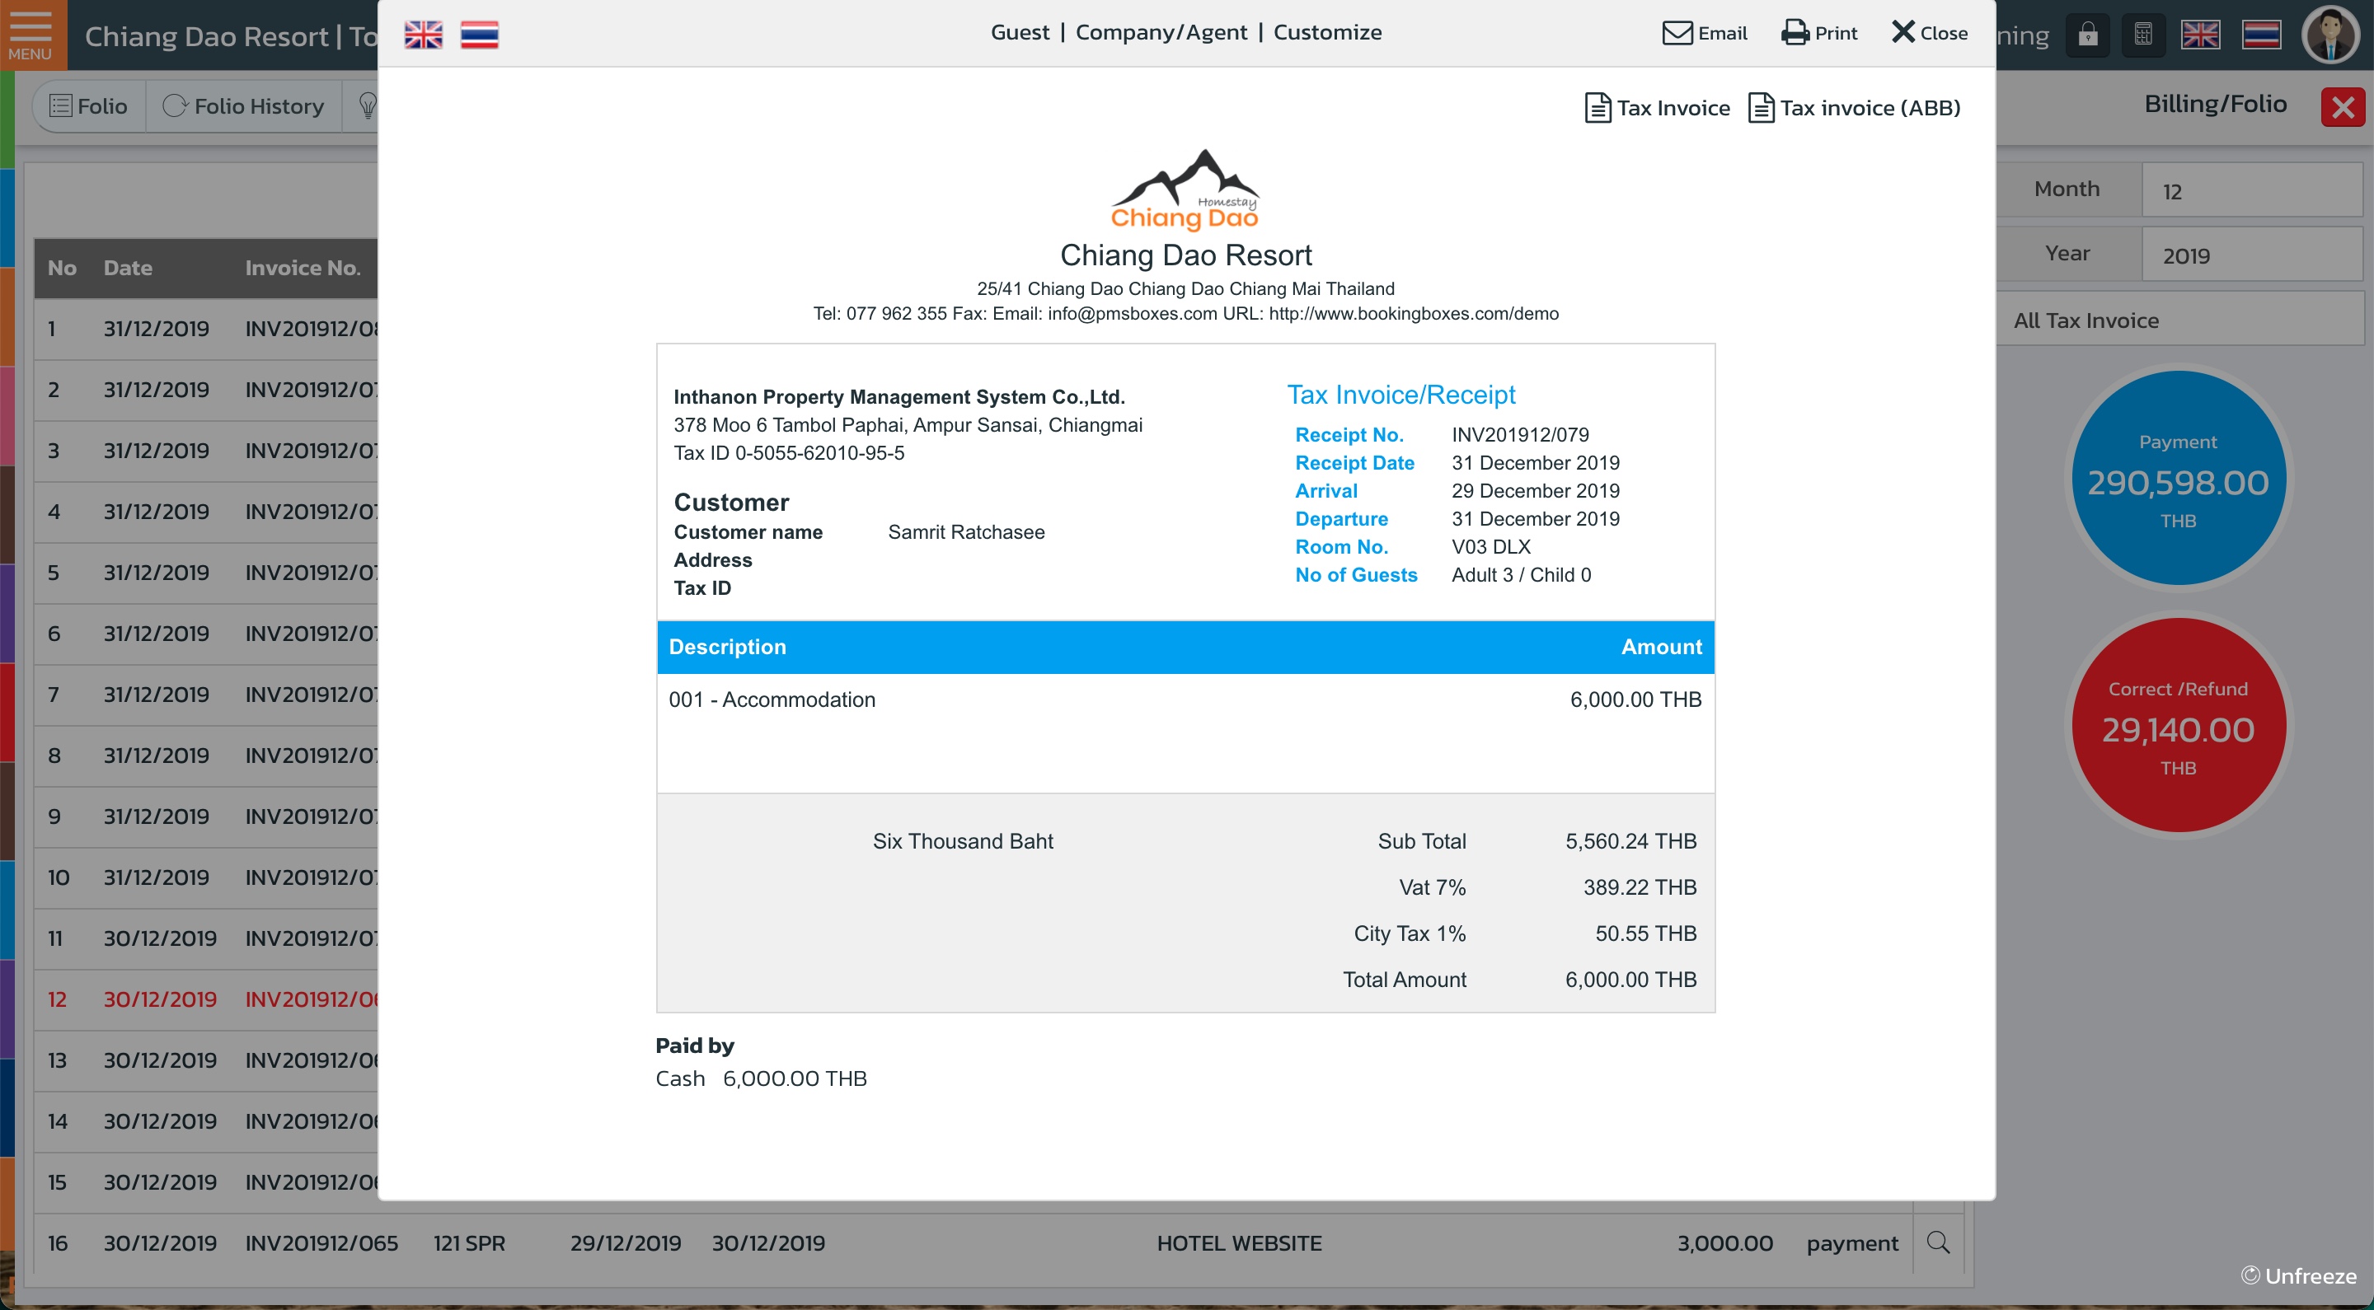Switch invoice to English flag

tap(423, 34)
